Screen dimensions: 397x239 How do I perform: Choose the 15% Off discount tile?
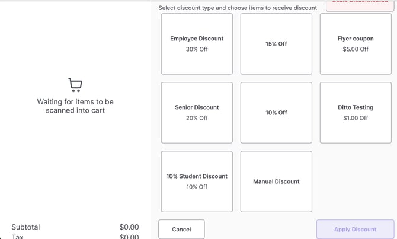tap(276, 44)
